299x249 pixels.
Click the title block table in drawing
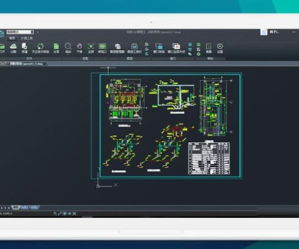coord(209,158)
